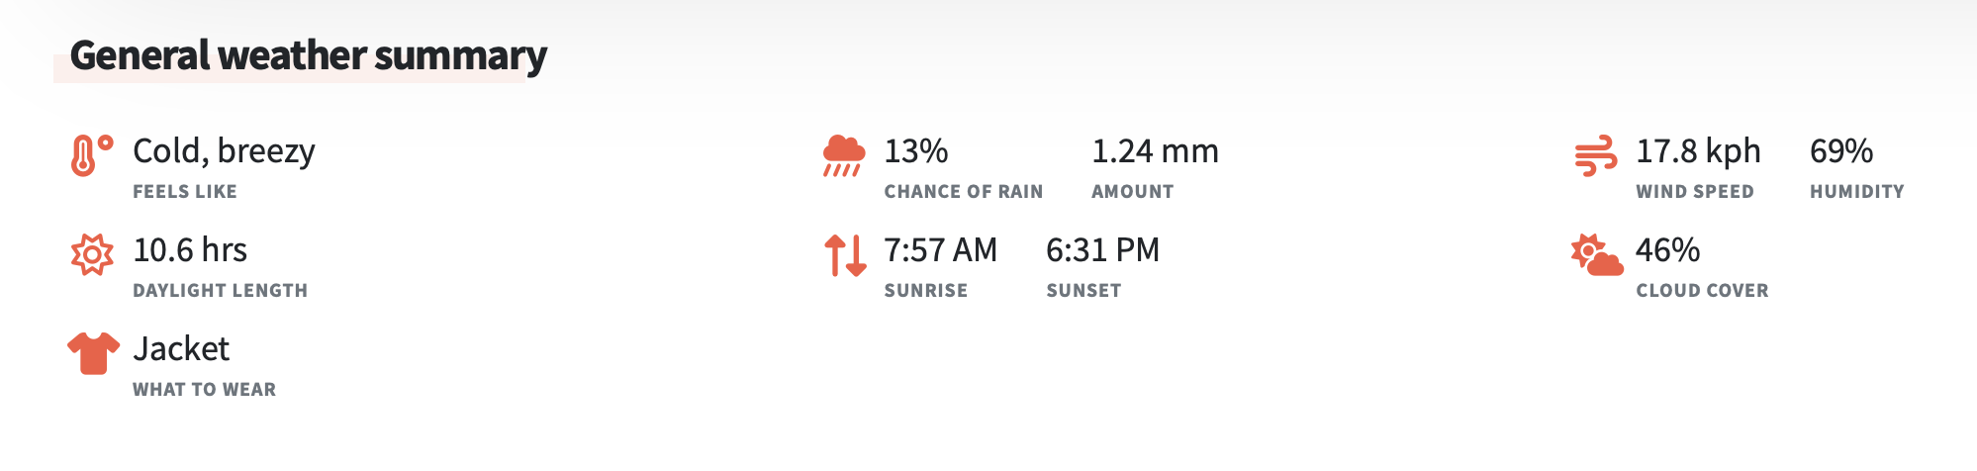Image resolution: width=1977 pixels, height=471 pixels.
Task: Click the WHAT TO WEAR label
Action: (x=204, y=390)
